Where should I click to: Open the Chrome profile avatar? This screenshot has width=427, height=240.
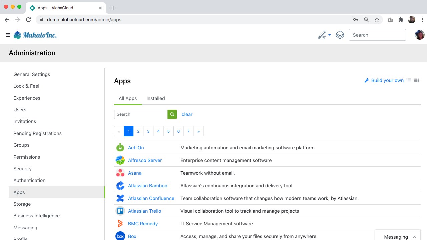(x=412, y=20)
